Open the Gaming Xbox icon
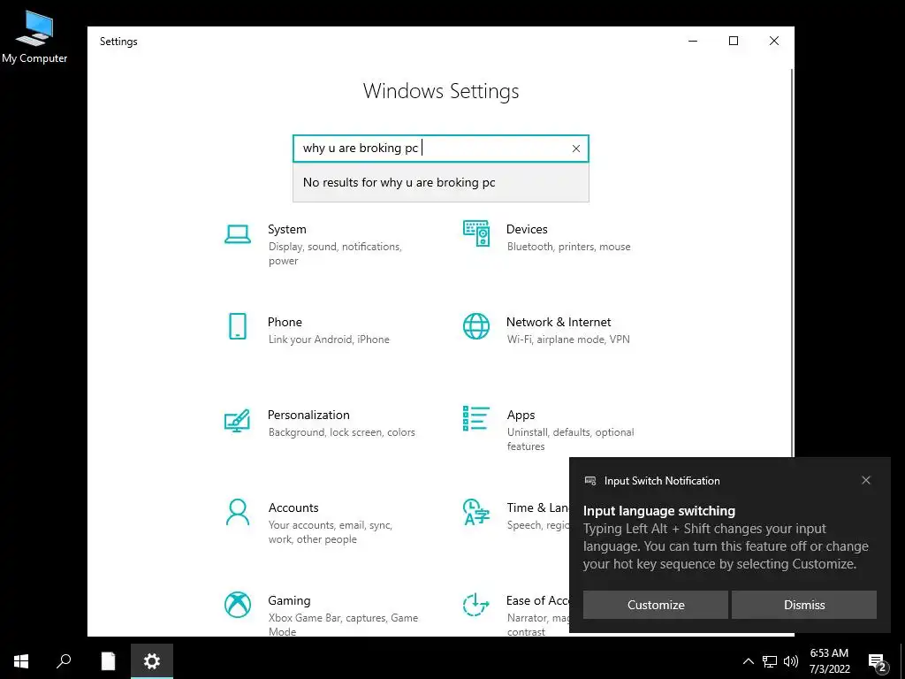905x679 pixels. (237, 605)
